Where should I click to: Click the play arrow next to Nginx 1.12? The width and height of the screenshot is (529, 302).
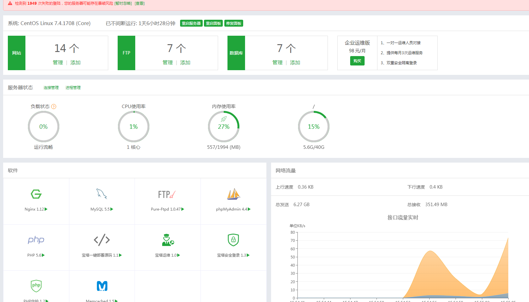coord(46,209)
